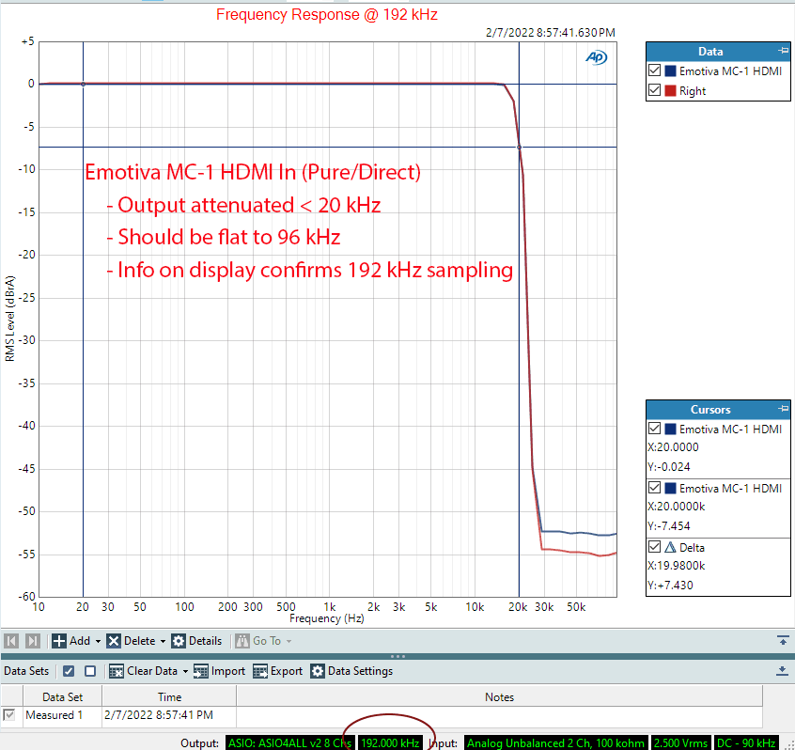Click the Delta X:19.9800k value
795x750 pixels.
(676, 566)
